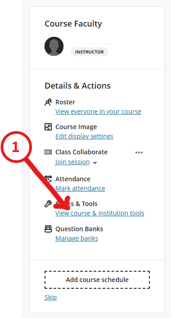Skip adding a course schedule

click(50, 297)
